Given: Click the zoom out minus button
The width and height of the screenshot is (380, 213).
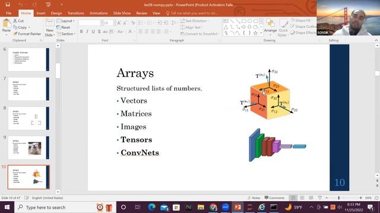Looking at the screenshot, I should [327, 198].
